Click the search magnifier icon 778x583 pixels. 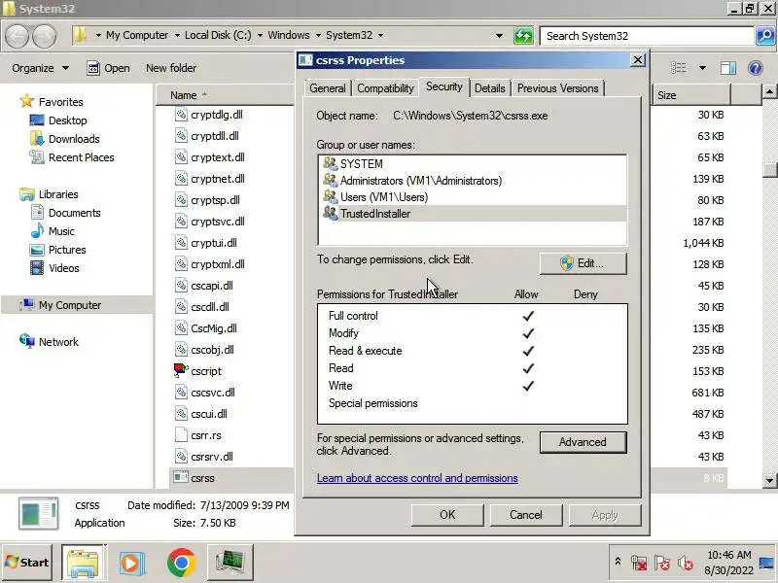765,36
